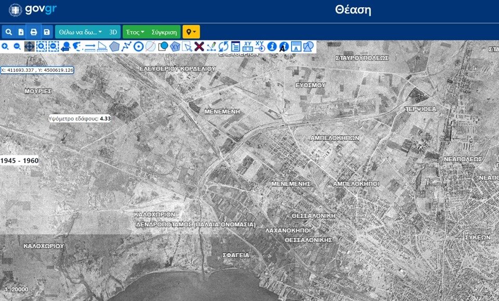Select the rectangle selection arrow tool
The height and width of the screenshot is (301, 499).
[187, 46]
